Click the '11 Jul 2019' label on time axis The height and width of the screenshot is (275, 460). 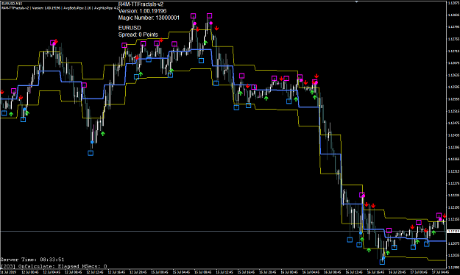click(x=8, y=272)
